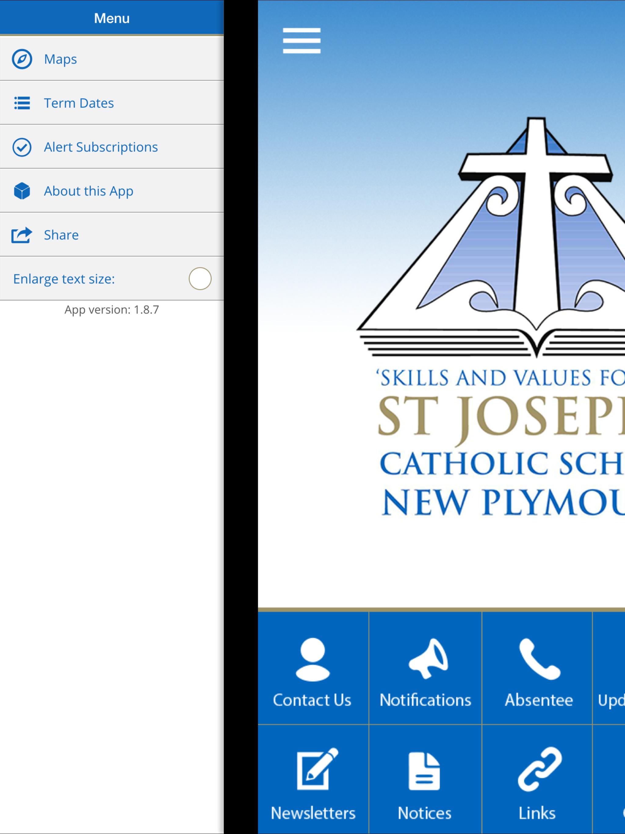Click the Term Dates list icon
This screenshot has height=834, width=625.
pos(22,103)
